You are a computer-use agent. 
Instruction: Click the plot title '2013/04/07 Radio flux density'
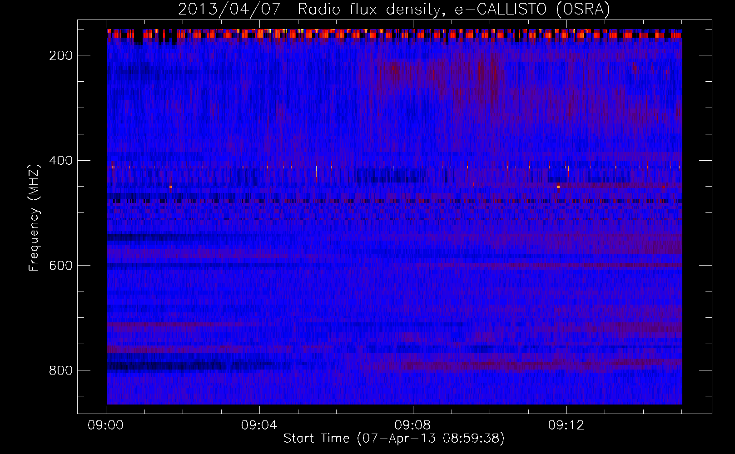pos(311,10)
